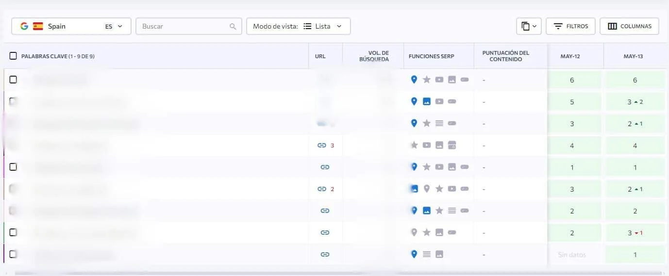This screenshot has height=276, width=669.
Task: Tick the checkbox of the 3 ▼1 row
Action: (x=13, y=232)
